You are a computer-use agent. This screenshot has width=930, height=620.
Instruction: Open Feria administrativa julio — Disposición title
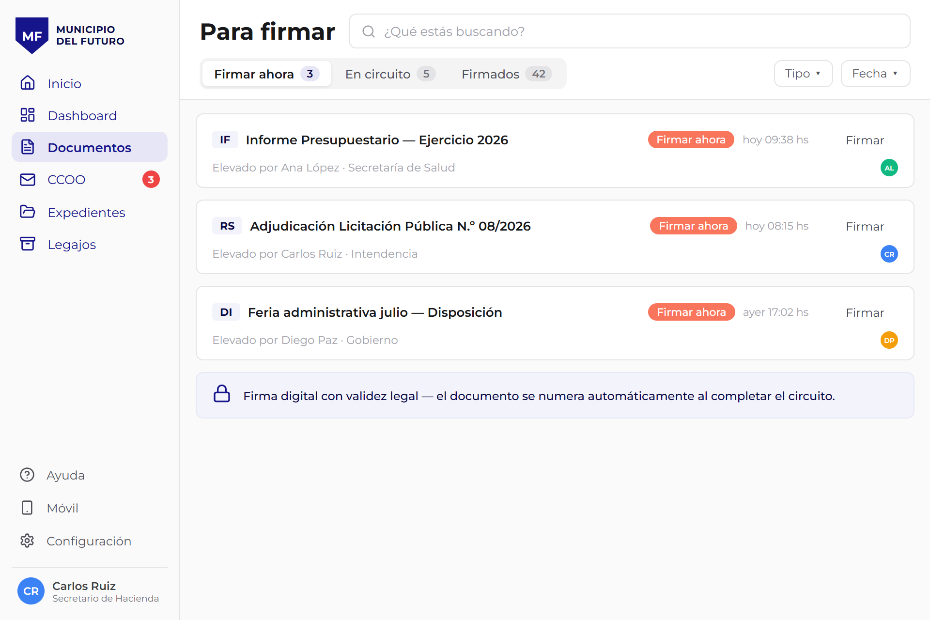(x=375, y=312)
